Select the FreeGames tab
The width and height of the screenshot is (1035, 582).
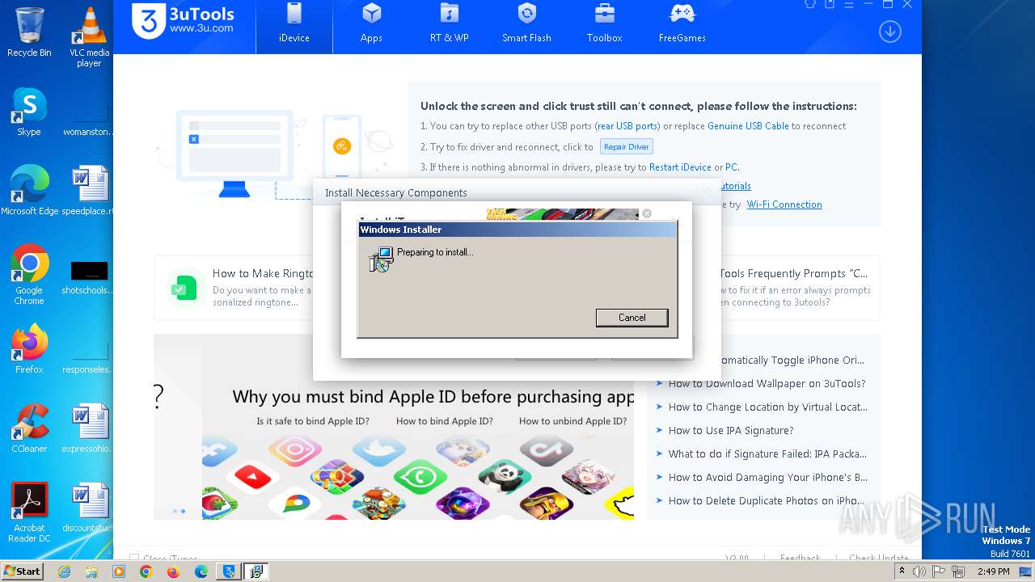click(682, 24)
